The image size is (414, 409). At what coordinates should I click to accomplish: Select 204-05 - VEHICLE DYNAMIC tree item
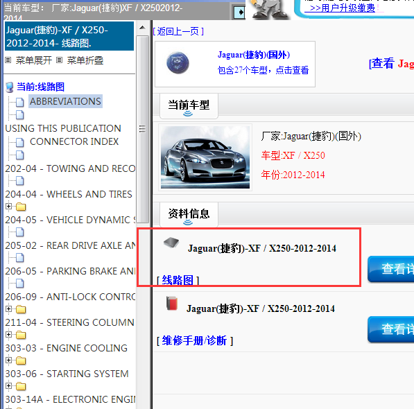(70, 220)
